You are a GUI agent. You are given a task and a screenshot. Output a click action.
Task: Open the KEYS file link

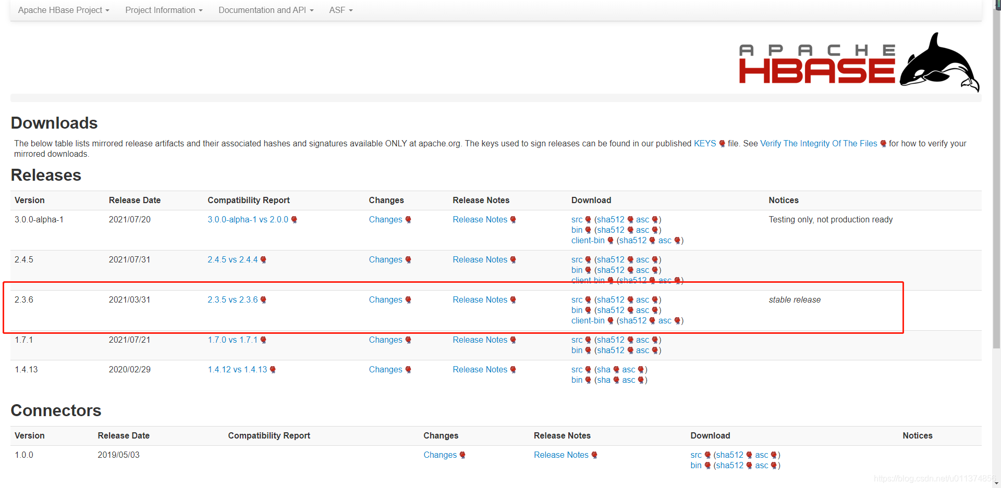pyautogui.click(x=705, y=143)
